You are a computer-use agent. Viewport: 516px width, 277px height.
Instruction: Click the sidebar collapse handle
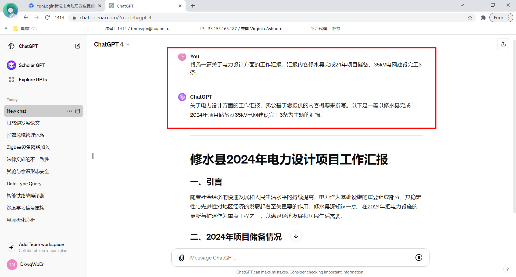click(x=93, y=156)
